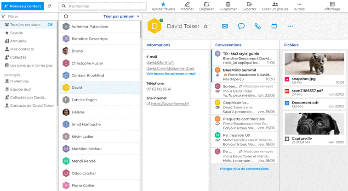Screen dimensions: 348x191
Task: Open the Marketing shared address book
Action: (x=19, y=81)
